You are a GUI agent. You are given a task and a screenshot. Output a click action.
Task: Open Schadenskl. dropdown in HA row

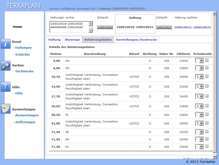click(x=199, y=61)
